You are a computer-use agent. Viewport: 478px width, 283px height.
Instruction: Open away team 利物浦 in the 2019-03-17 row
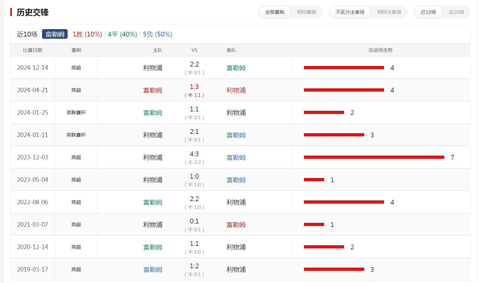tap(236, 270)
